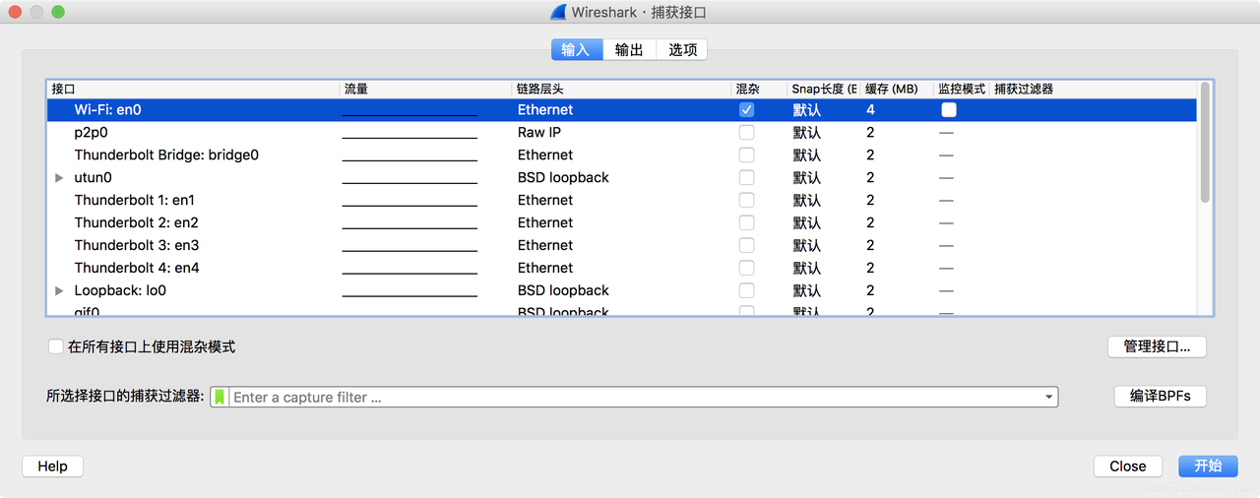Select the Wi-Fi: en0 interface row
This screenshot has width=1260, height=498.
point(622,110)
